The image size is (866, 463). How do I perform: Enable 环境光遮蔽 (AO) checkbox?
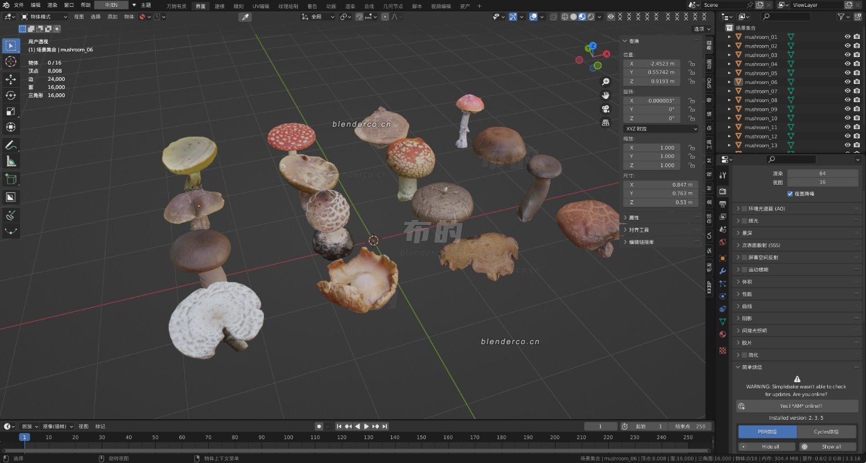tap(744, 209)
